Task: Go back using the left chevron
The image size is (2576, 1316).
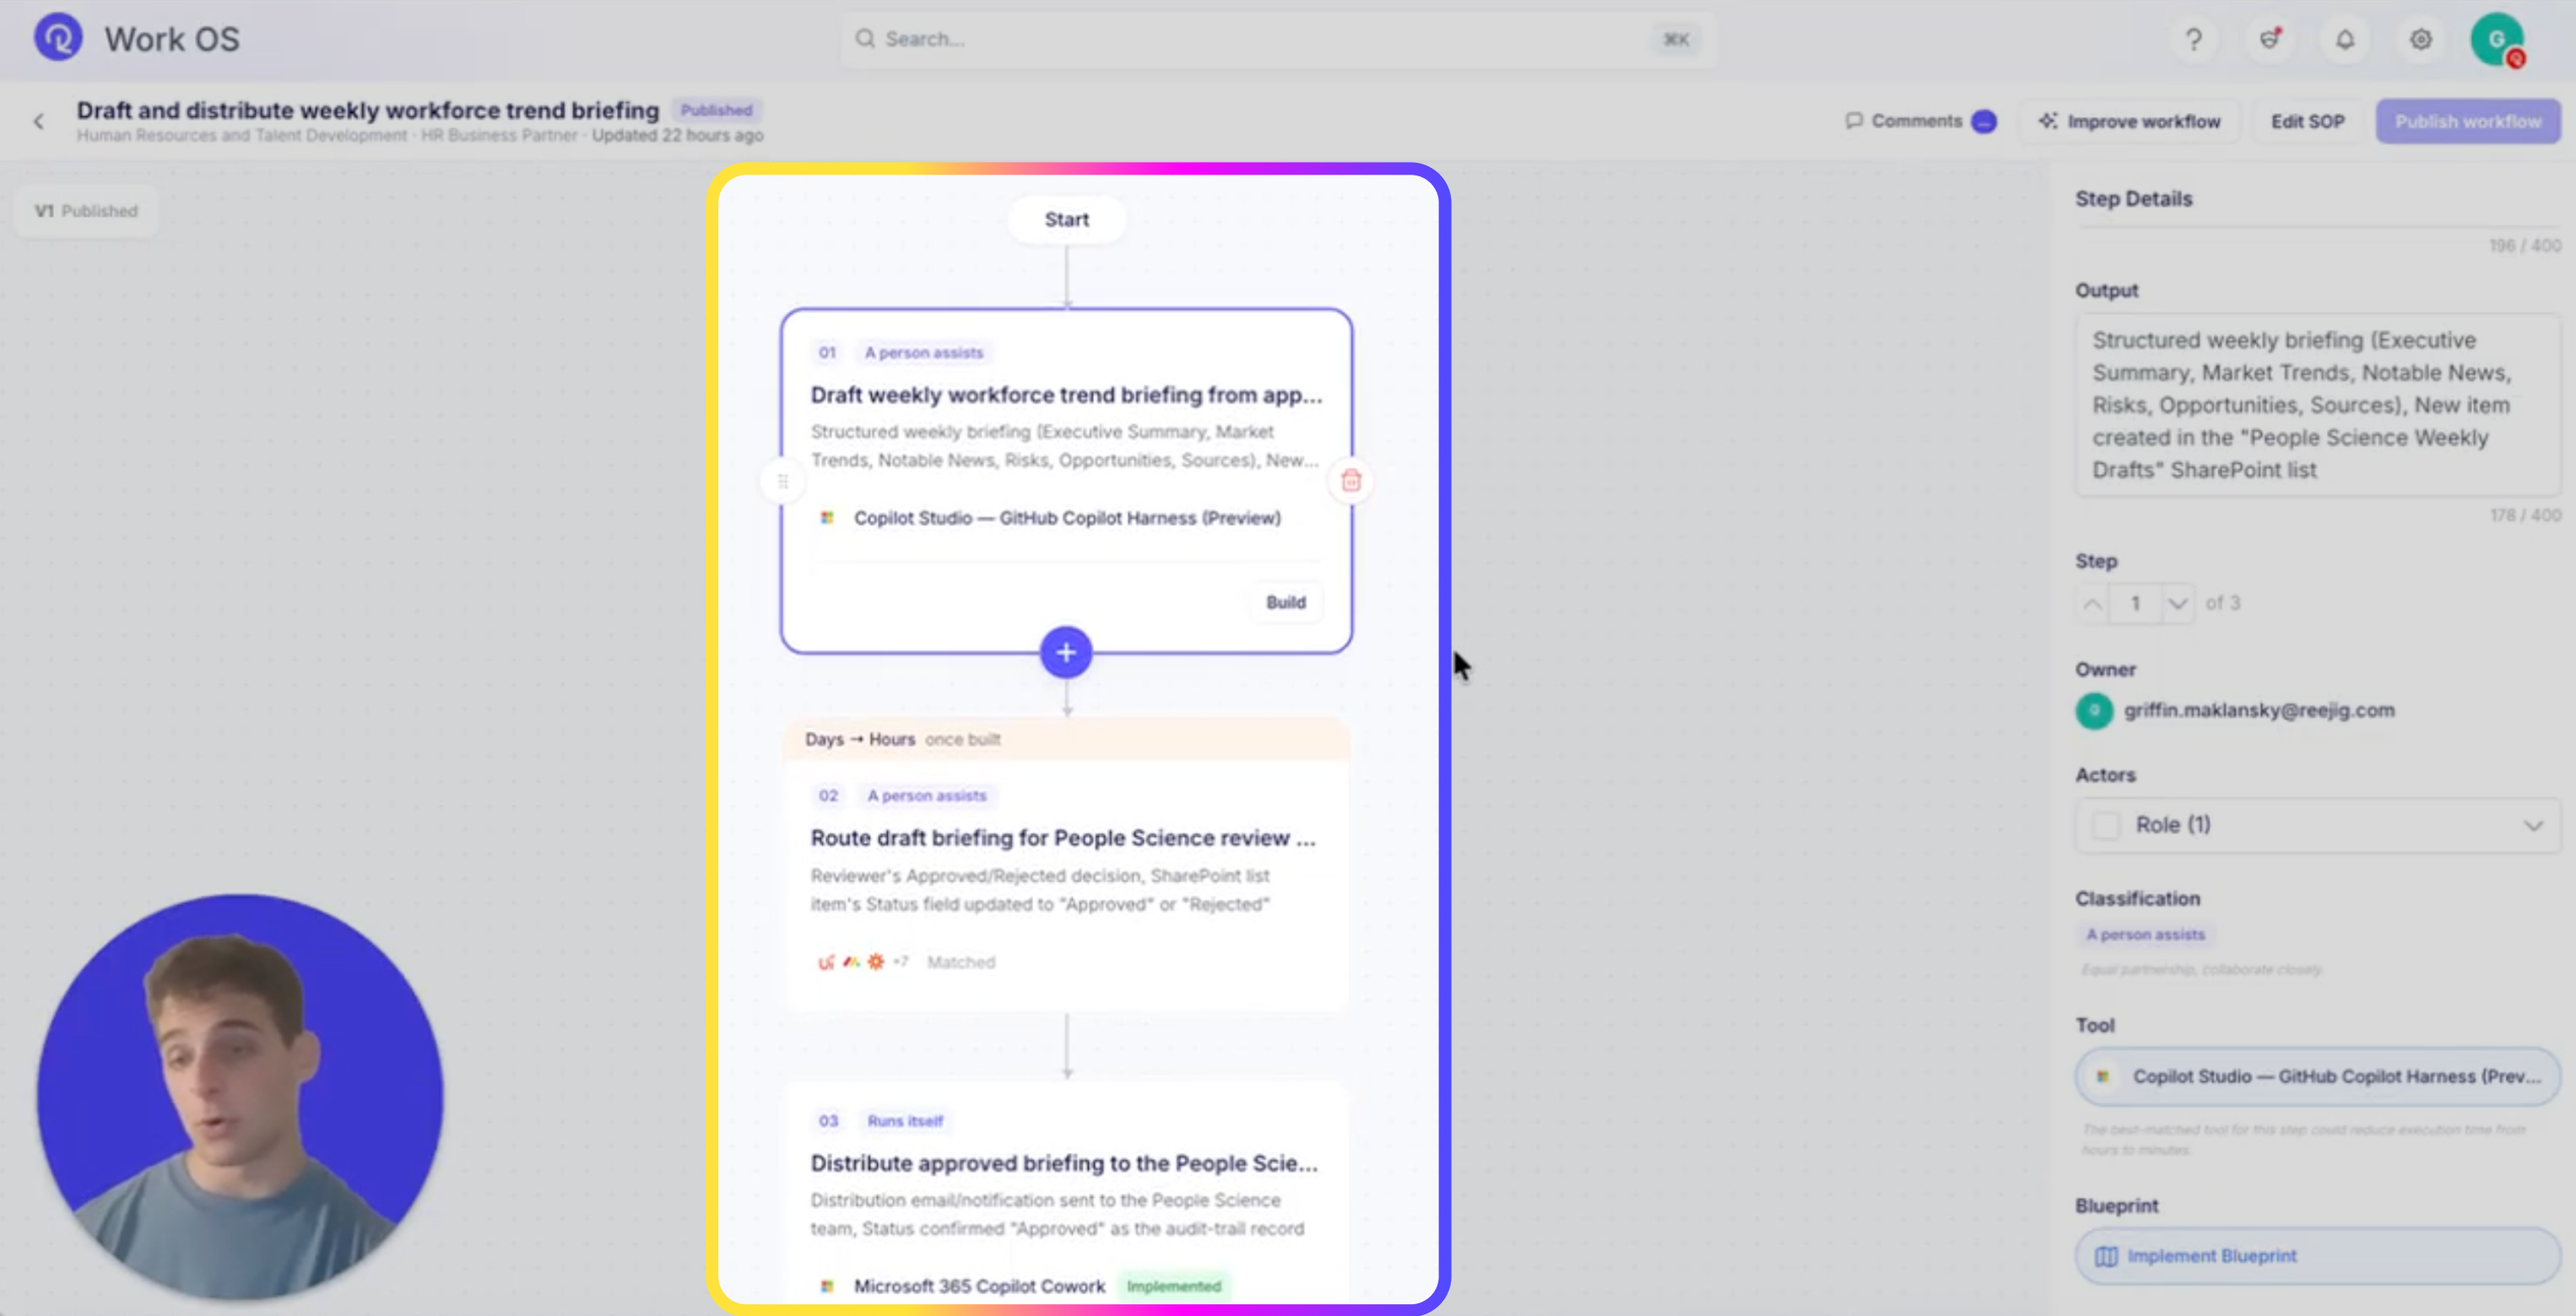Action: [39, 121]
